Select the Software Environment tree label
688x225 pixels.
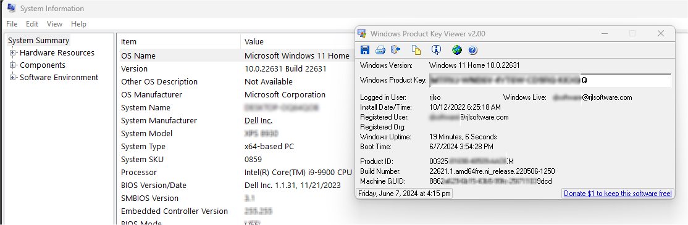(59, 78)
